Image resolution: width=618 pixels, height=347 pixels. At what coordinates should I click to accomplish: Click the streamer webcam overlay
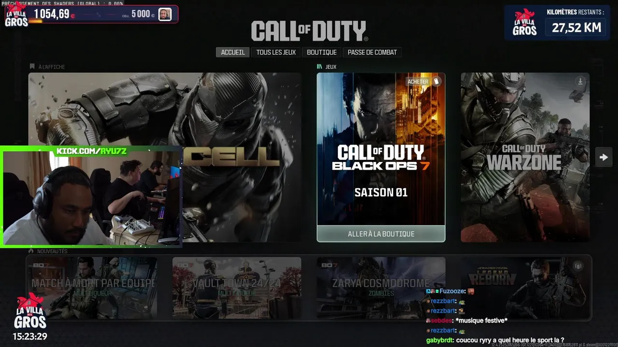point(92,197)
